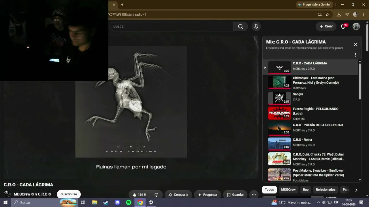Click the Crear button

[326, 26]
